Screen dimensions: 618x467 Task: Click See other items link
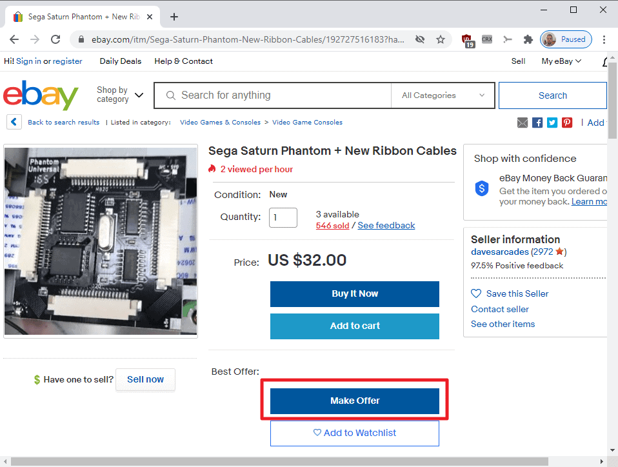pos(503,324)
